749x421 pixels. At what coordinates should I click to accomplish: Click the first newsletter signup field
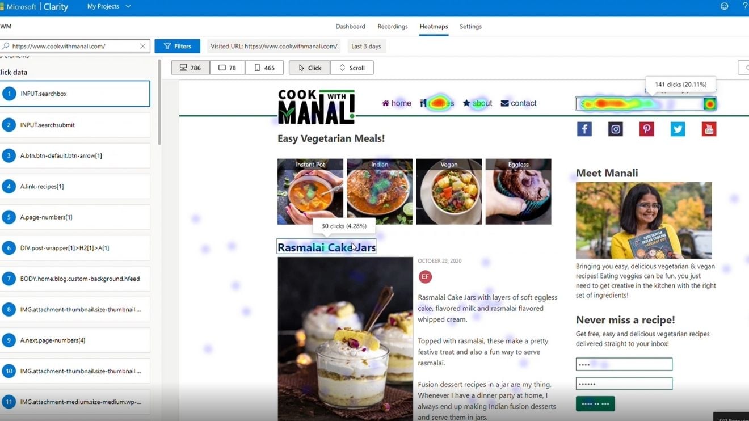click(624, 364)
